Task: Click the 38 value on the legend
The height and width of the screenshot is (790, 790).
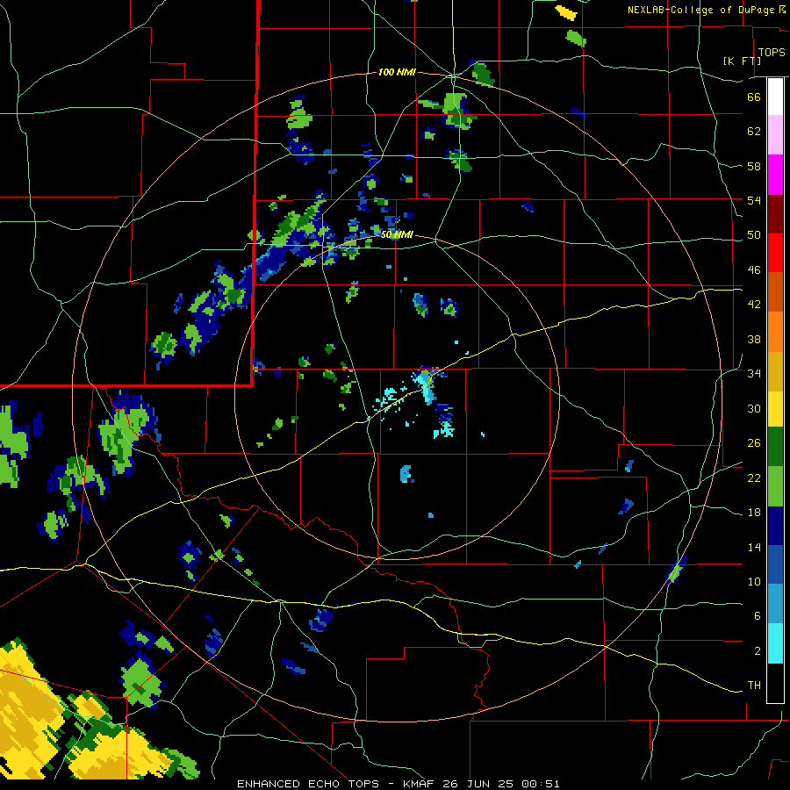Action: click(754, 339)
